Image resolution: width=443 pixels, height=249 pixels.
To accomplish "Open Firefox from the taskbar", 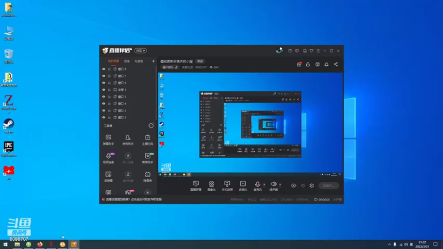I will (x=40, y=245).
